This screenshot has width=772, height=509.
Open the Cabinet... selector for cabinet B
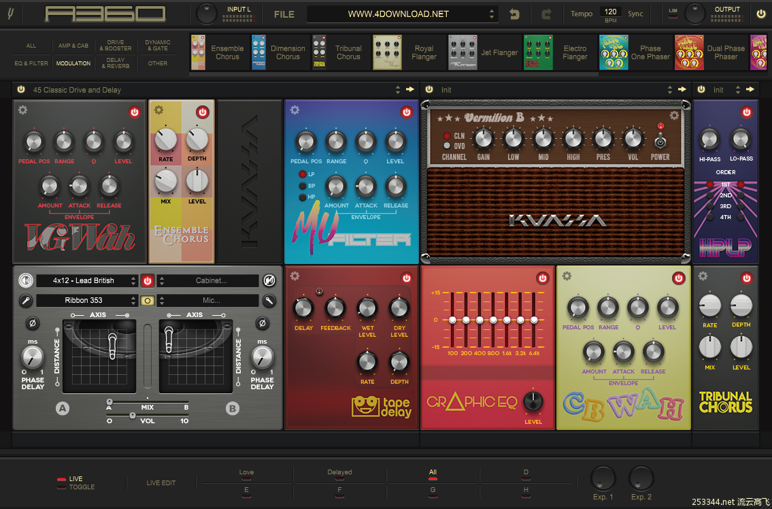[207, 281]
